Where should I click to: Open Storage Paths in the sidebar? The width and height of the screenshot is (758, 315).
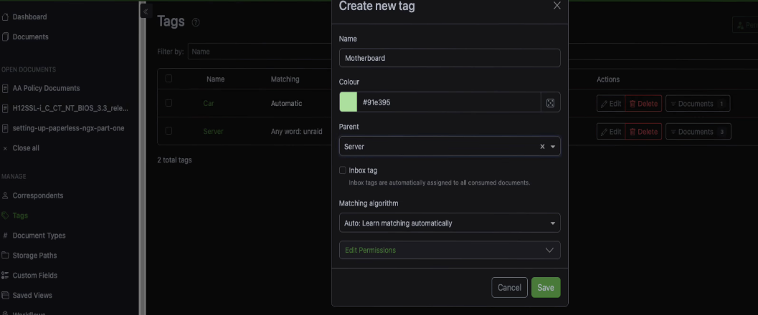34,256
